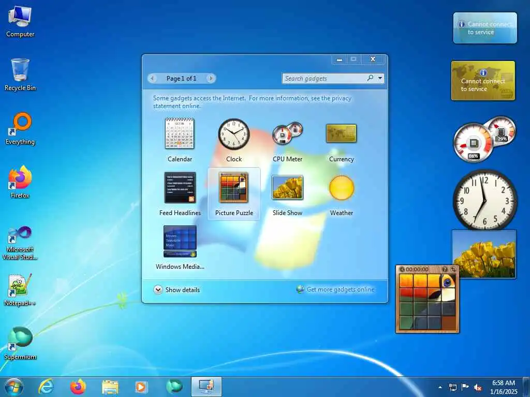This screenshot has height=397, width=530.
Task: Choose the CPU Meter gadget in the gallery
Action: pos(288,140)
